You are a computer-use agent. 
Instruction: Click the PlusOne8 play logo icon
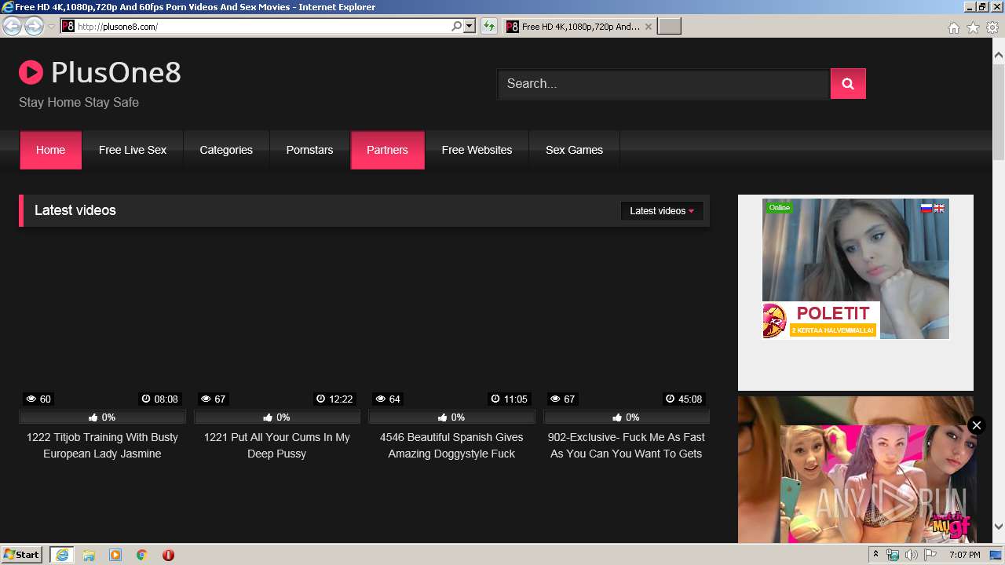[x=31, y=73]
